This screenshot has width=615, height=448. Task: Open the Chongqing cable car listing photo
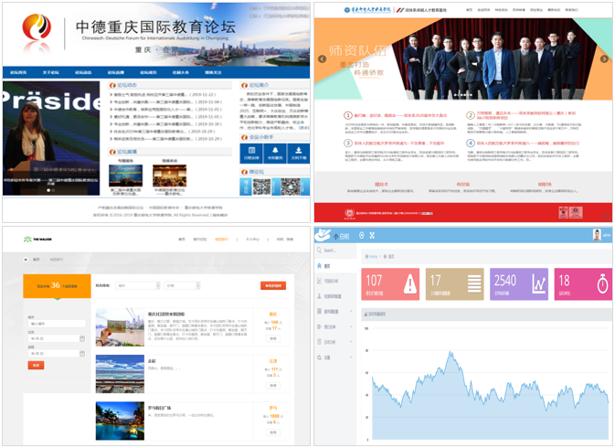(120, 326)
